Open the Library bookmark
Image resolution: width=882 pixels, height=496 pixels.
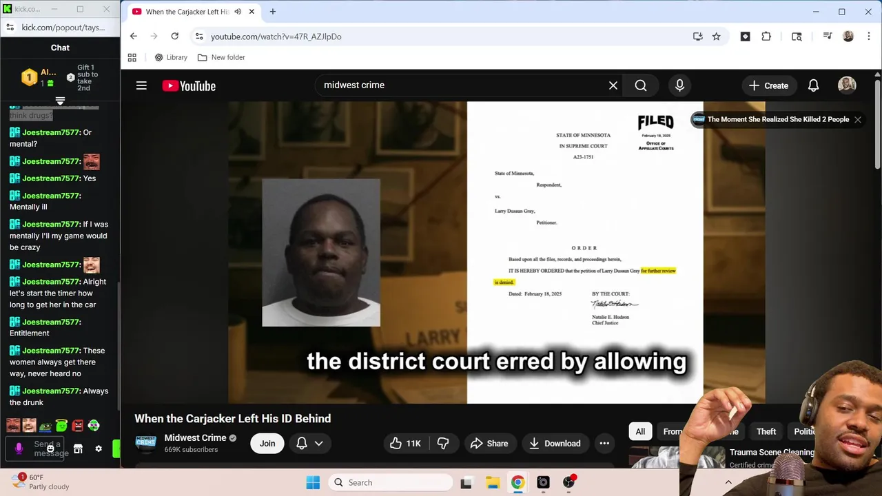(x=171, y=57)
